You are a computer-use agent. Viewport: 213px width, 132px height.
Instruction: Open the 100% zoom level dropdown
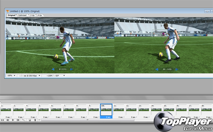[x=11, y=75]
